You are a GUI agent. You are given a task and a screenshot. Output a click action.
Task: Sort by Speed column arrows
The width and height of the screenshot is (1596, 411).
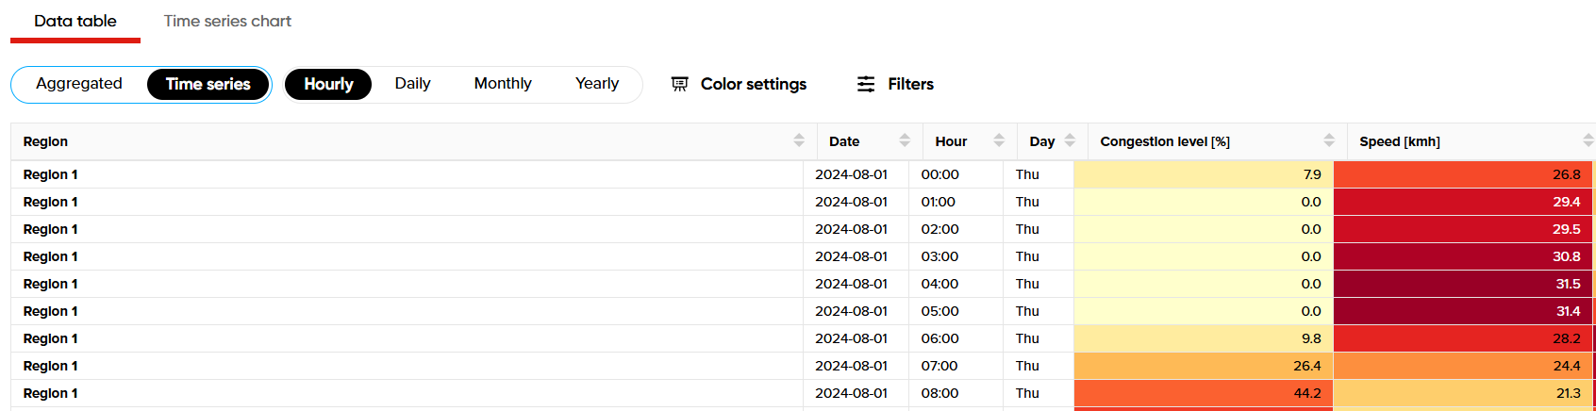tap(1588, 140)
